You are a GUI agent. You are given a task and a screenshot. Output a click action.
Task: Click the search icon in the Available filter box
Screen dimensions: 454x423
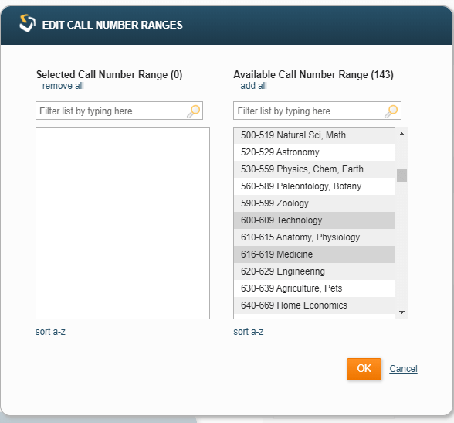(x=391, y=111)
